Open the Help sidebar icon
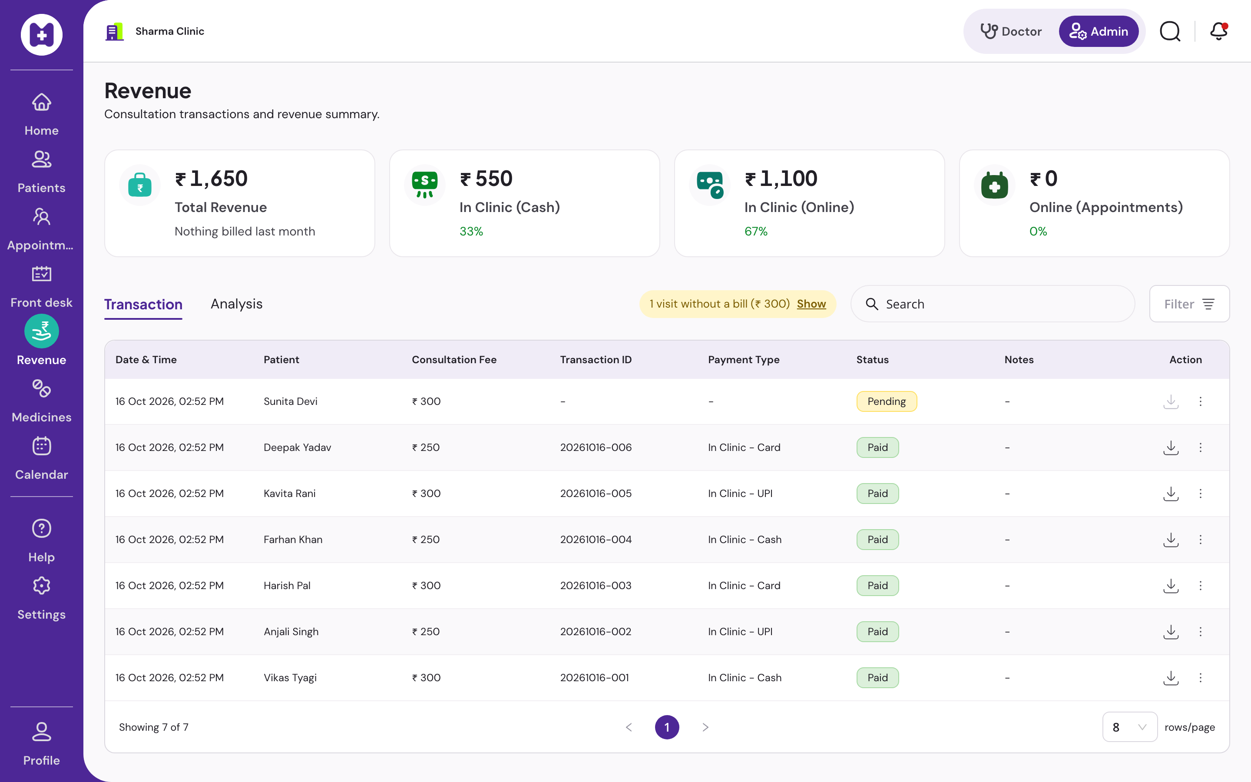The height and width of the screenshot is (782, 1251). coord(41,529)
